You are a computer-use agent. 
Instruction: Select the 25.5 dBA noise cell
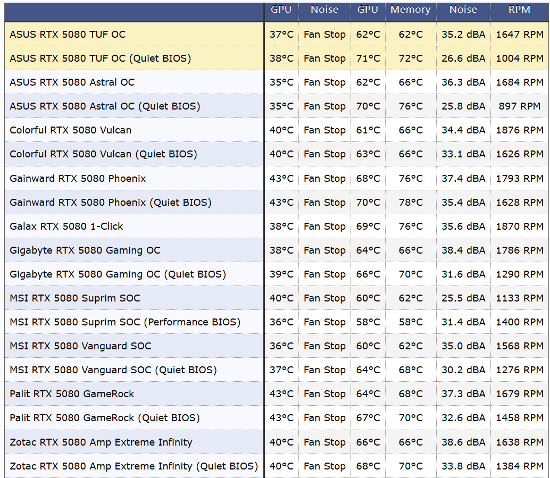click(463, 298)
